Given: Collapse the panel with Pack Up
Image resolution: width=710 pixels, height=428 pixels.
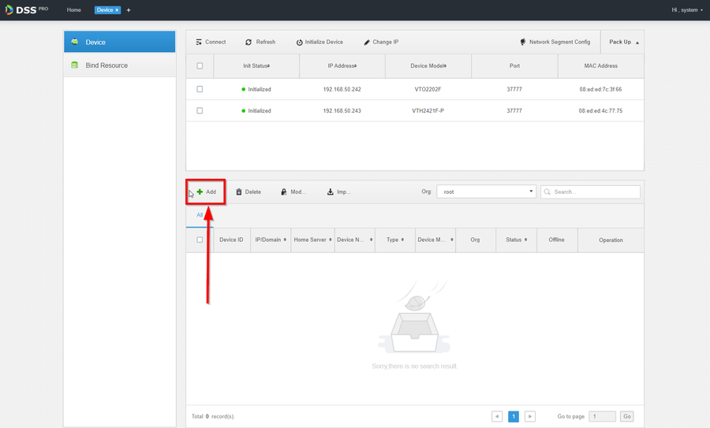Looking at the screenshot, I should [623, 42].
